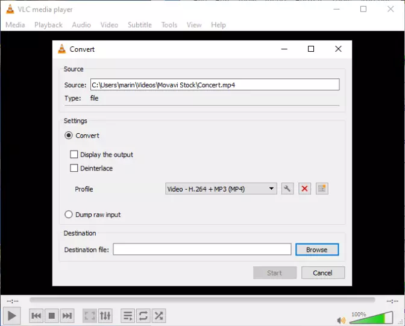
Task: Open the Media menu
Action: [x=15, y=25]
